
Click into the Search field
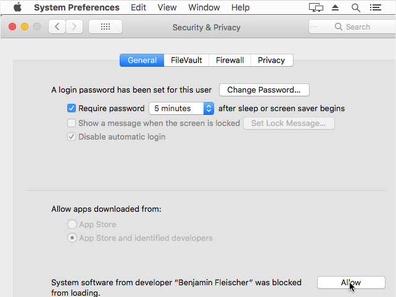(x=353, y=27)
